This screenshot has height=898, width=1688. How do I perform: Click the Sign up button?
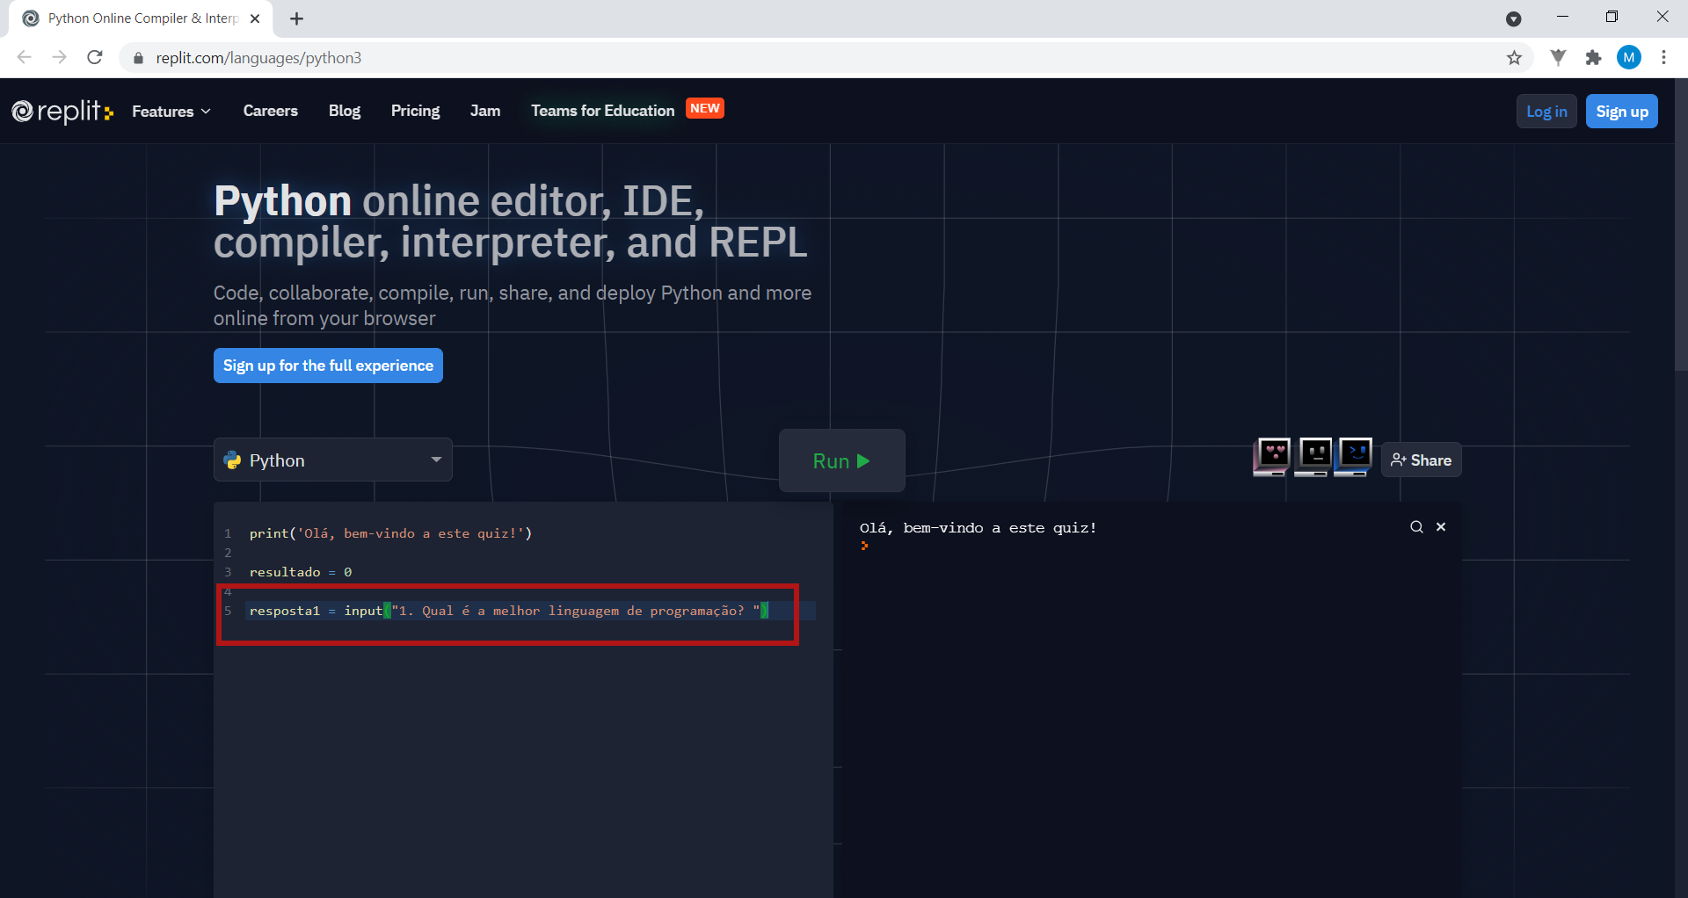(x=1622, y=112)
